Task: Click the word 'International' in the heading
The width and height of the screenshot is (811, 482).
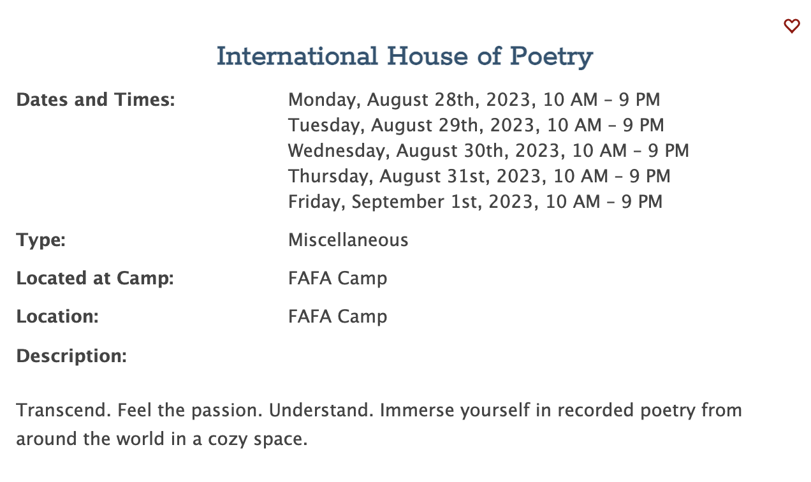Action: 297,57
